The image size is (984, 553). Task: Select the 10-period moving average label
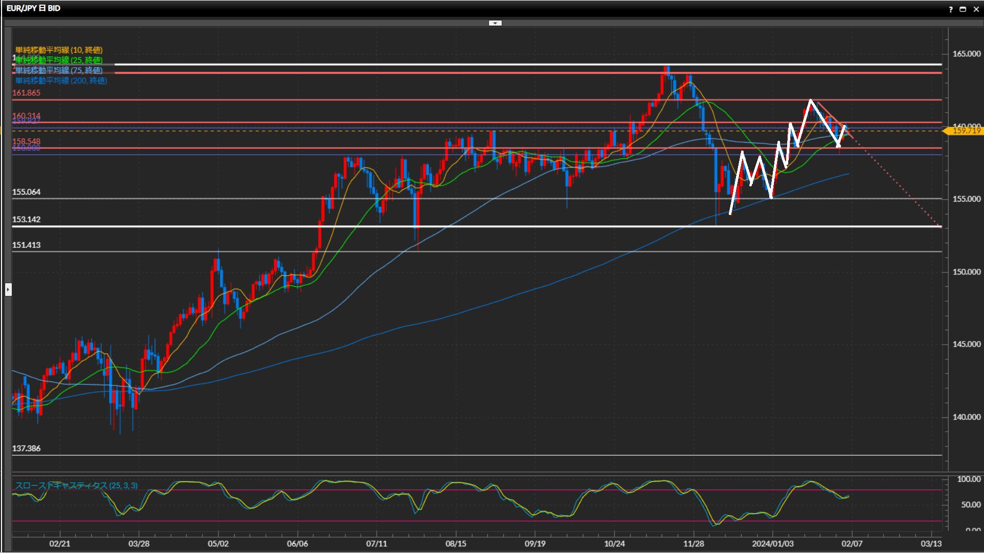59,50
